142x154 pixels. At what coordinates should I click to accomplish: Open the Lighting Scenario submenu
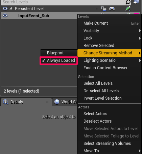pos(109,60)
